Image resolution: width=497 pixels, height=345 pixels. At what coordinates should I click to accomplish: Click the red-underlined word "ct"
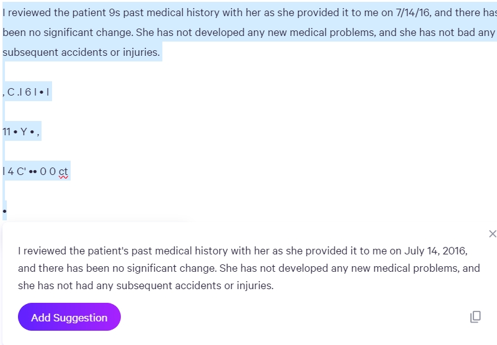63,172
